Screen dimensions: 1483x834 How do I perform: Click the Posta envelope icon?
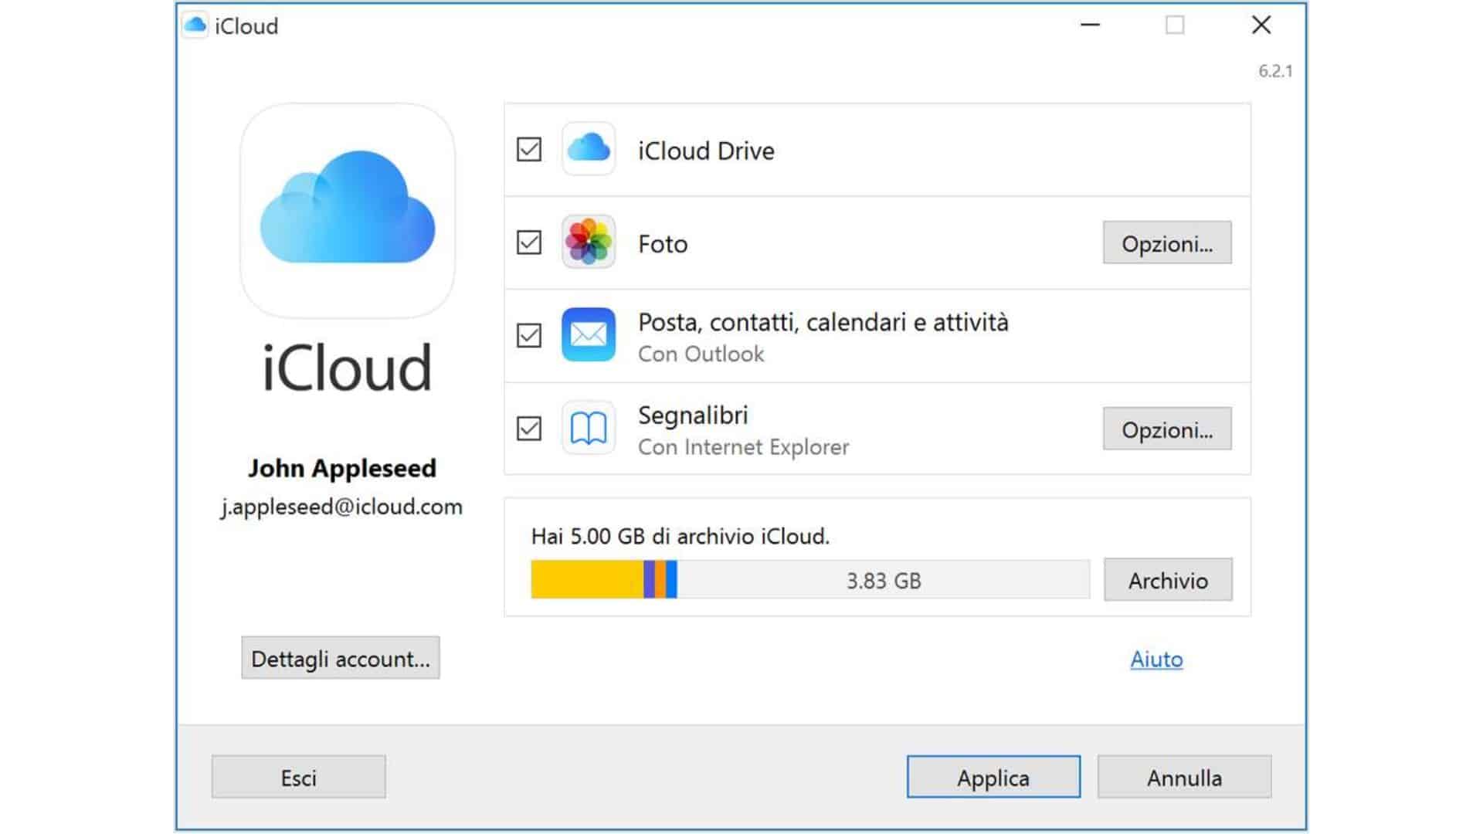pos(589,335)
